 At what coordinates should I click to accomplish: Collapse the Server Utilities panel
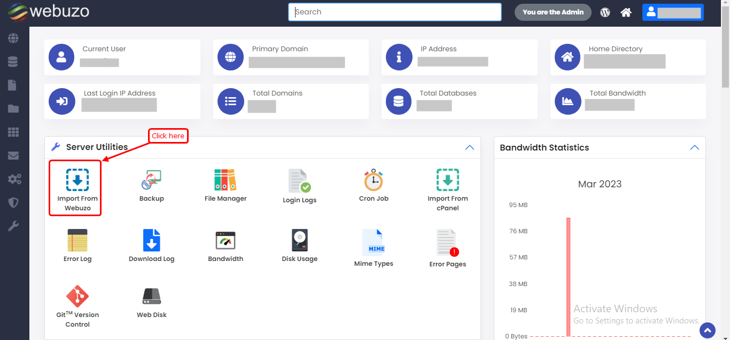click(469, 147)
